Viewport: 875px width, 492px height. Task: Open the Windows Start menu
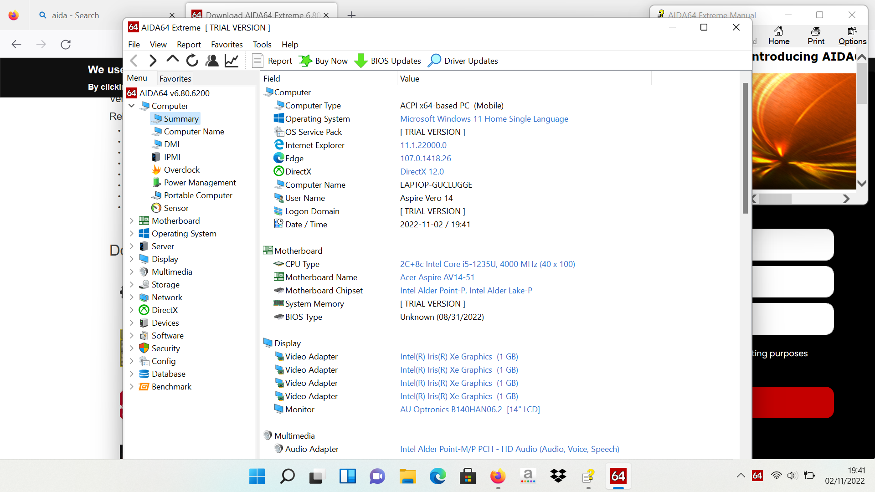257,477
